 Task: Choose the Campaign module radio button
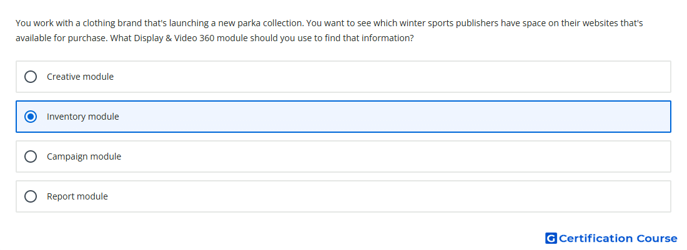tap(31, 156)
